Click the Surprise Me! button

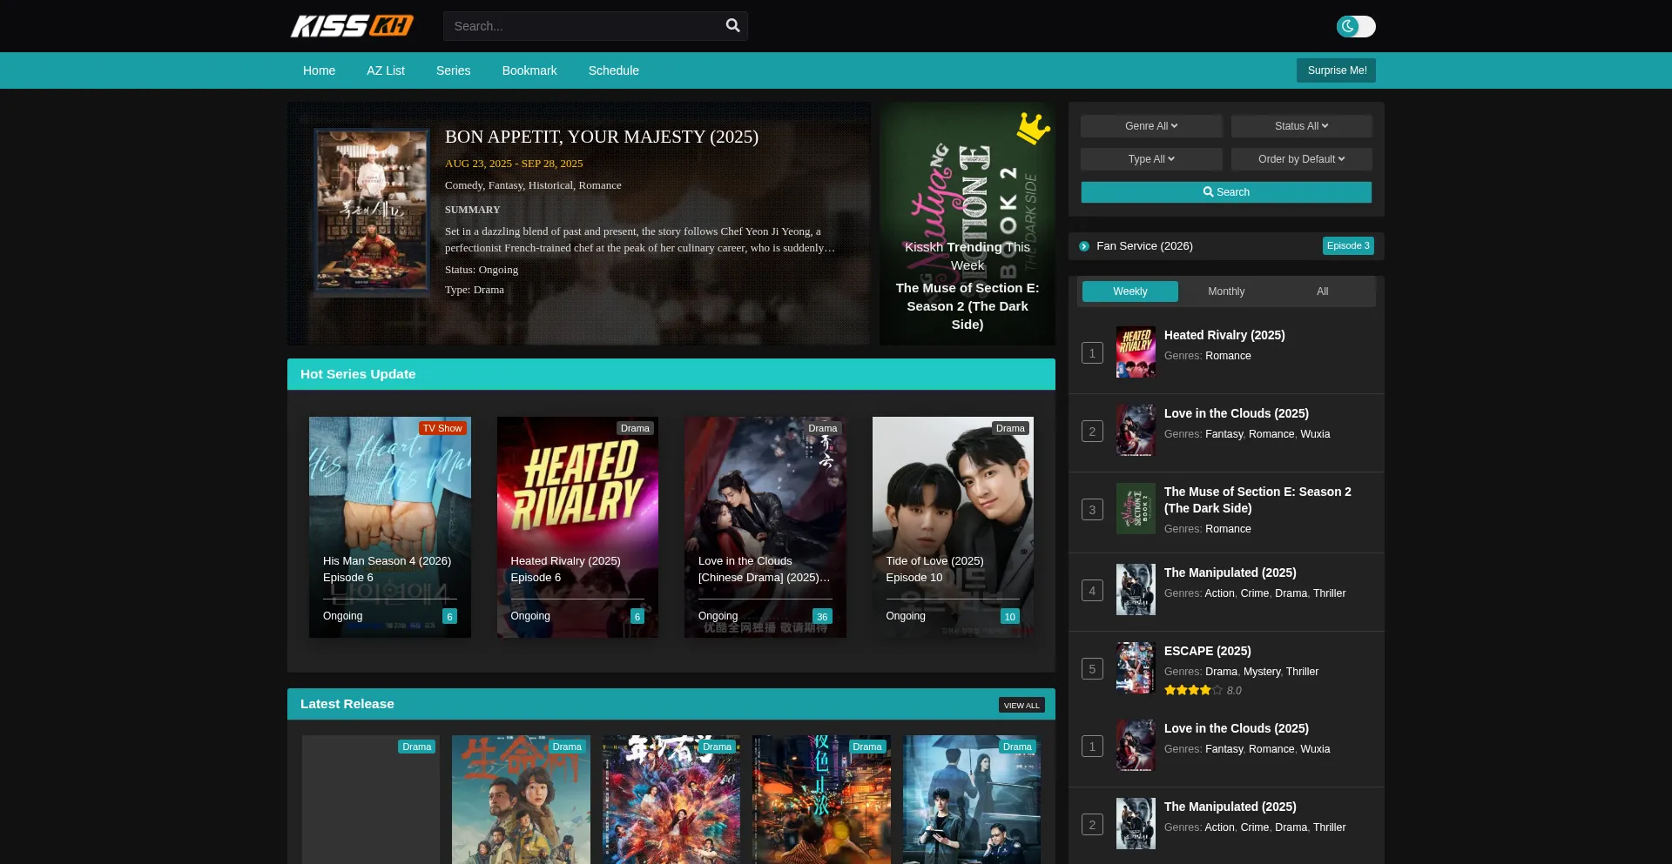click(1337, 70)
